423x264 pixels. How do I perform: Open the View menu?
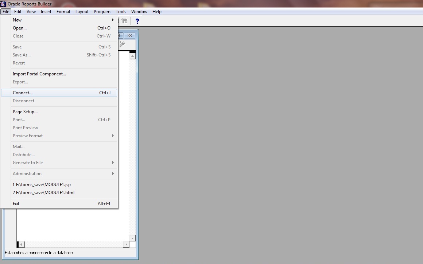point(31,12)
